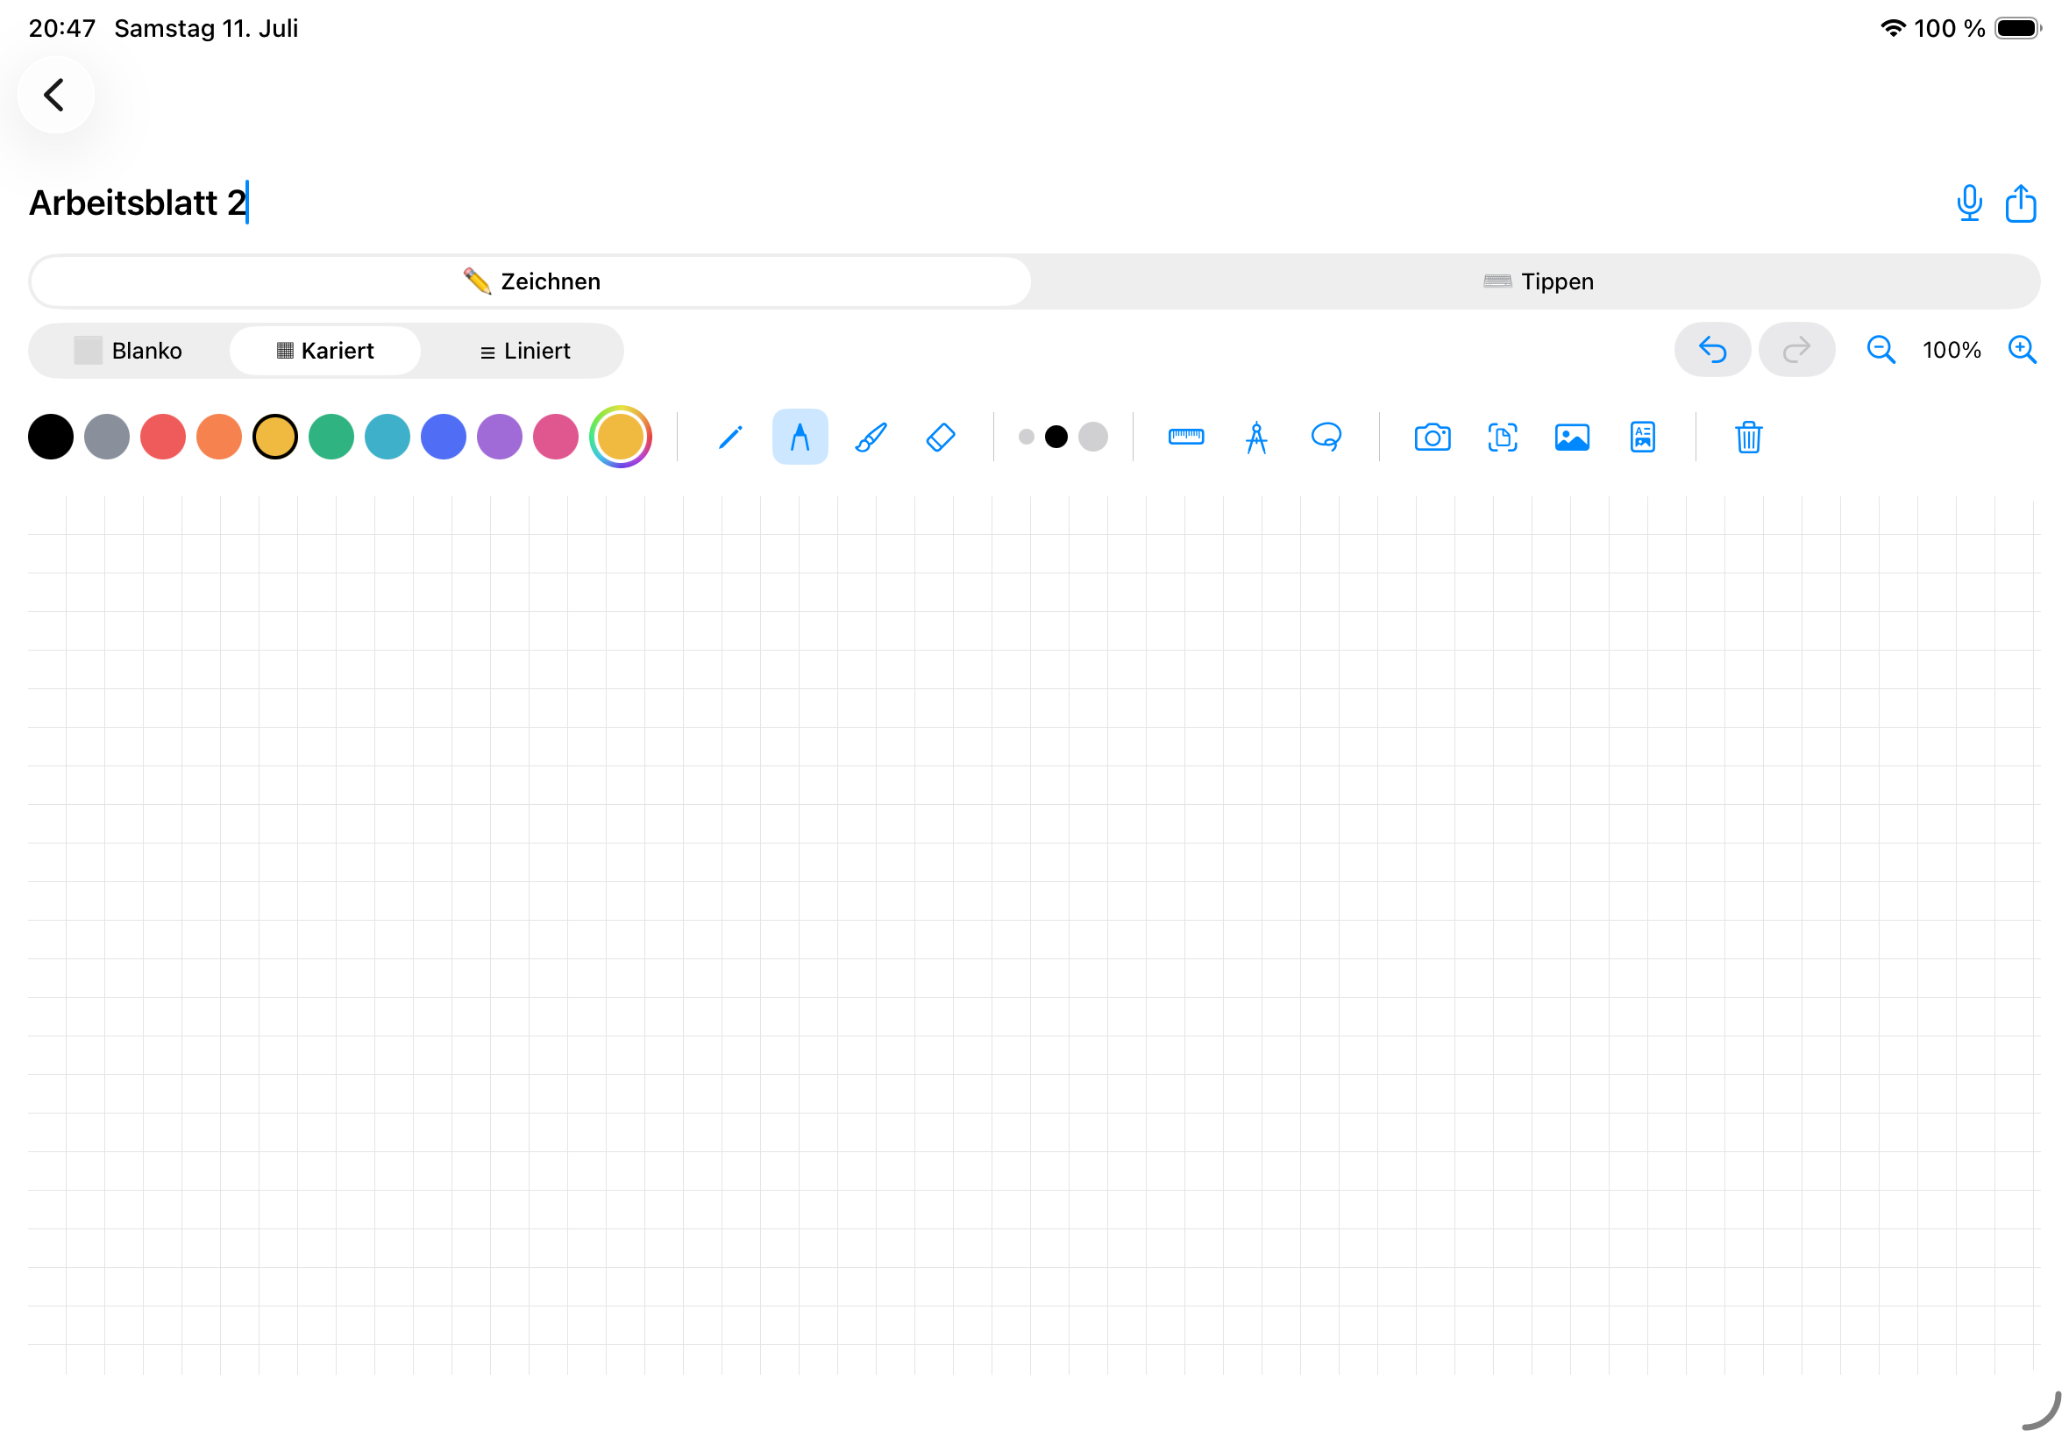
Task: Edit the title Arbeitsblatt 2
Action: tap(138, 203)
